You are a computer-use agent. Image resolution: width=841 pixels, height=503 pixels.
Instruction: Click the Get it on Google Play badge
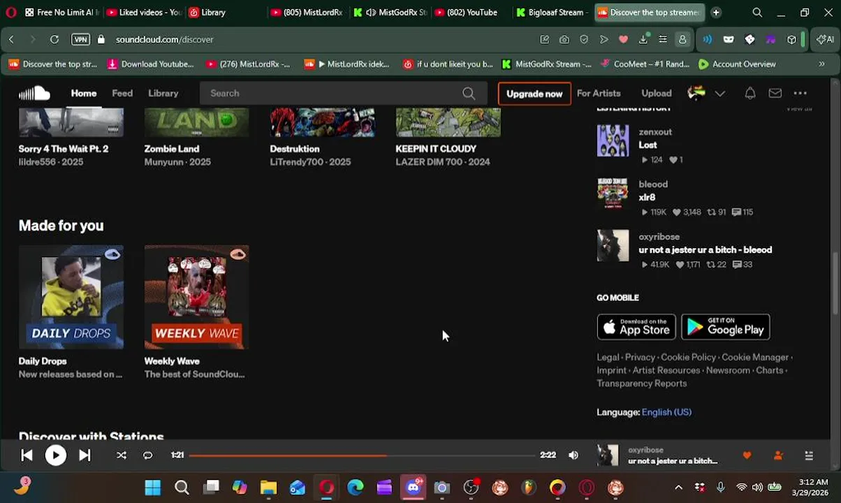click(726, 327)
